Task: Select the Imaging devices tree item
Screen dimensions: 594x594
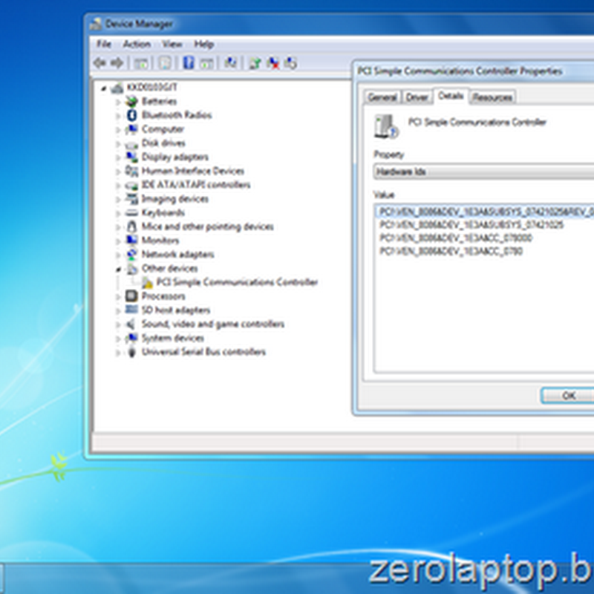Action: click(175, 199)
